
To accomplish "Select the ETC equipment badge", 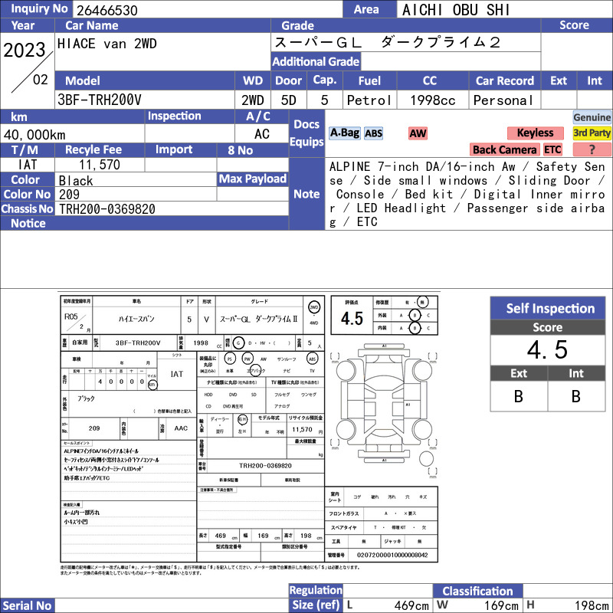I will [x=552, y=149].
